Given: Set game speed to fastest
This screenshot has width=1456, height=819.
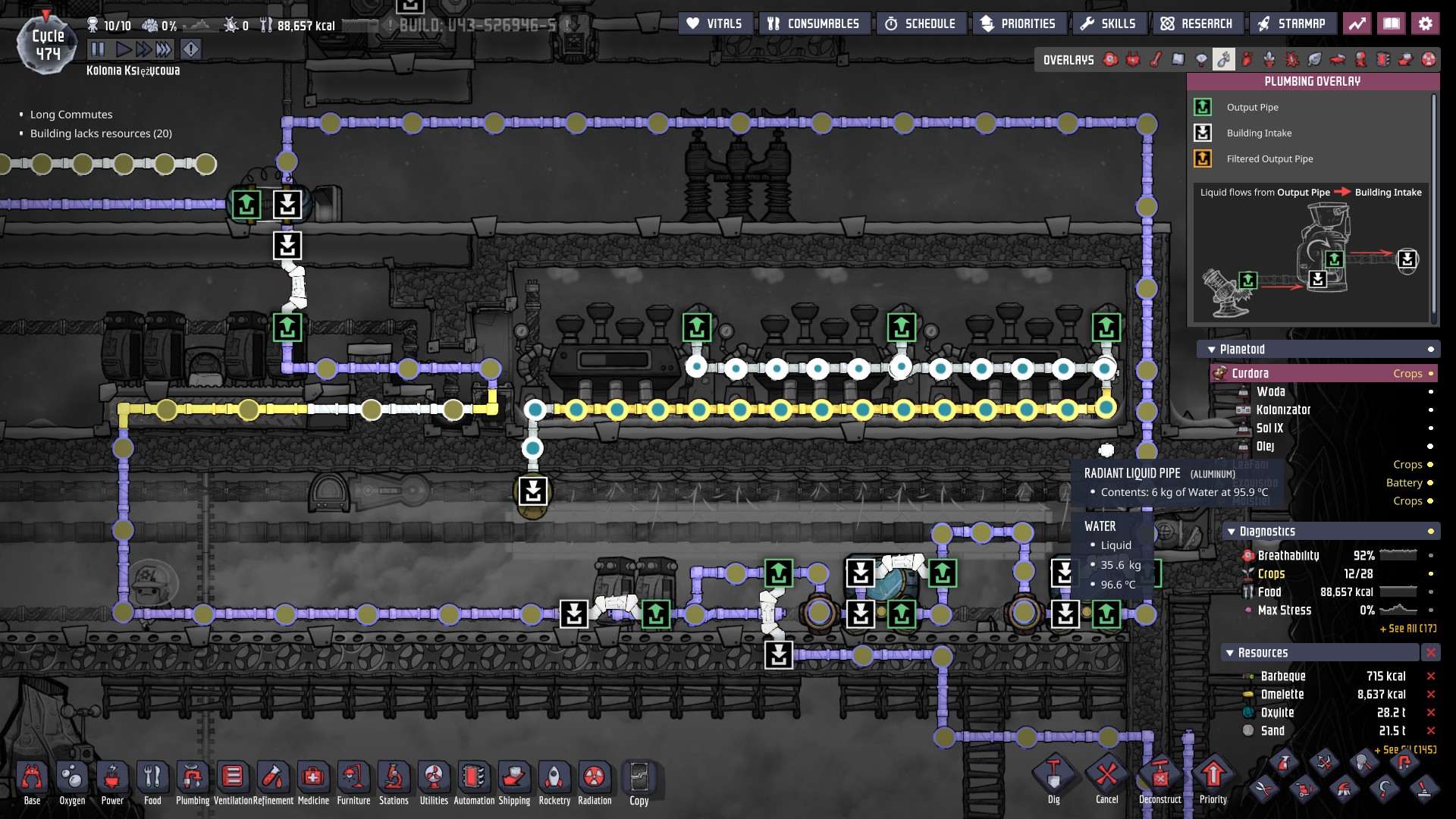Looking at the screenshot, I should click(164, 50).
